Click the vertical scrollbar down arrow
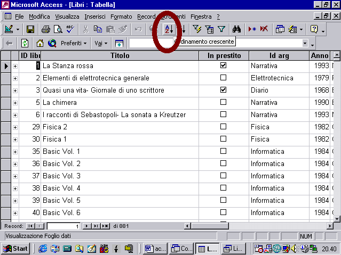 [x=337, y=219]
